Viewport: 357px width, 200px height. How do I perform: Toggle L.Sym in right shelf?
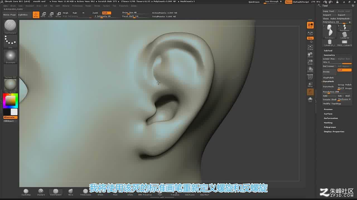coord(310,33)
